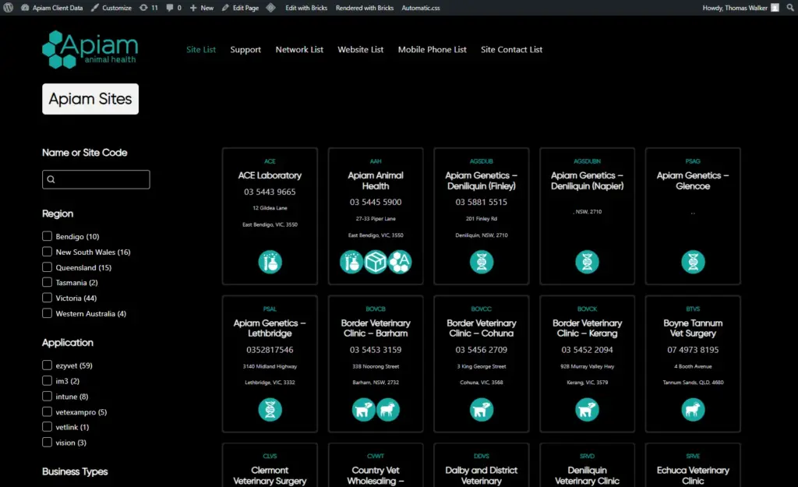
Task: Open the Site List nav item
Action: pos(201,49)
